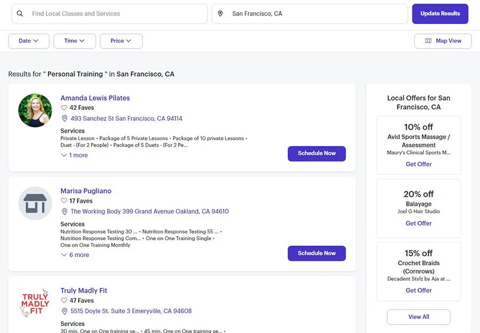Click heart icon beside 17 Faves
This screenshot has width=480, height=333.
(x=63, y=201)
